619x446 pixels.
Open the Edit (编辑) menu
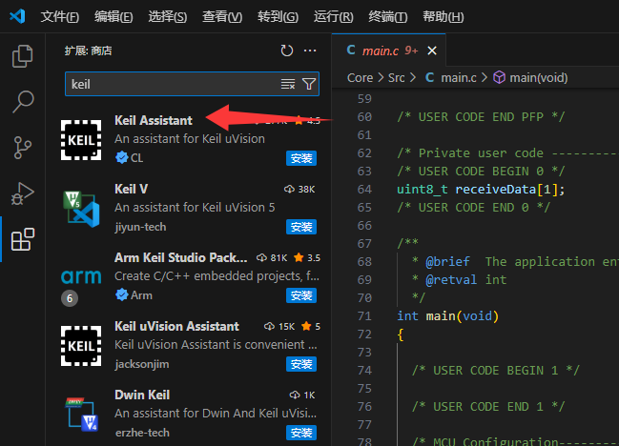(113, 16)
